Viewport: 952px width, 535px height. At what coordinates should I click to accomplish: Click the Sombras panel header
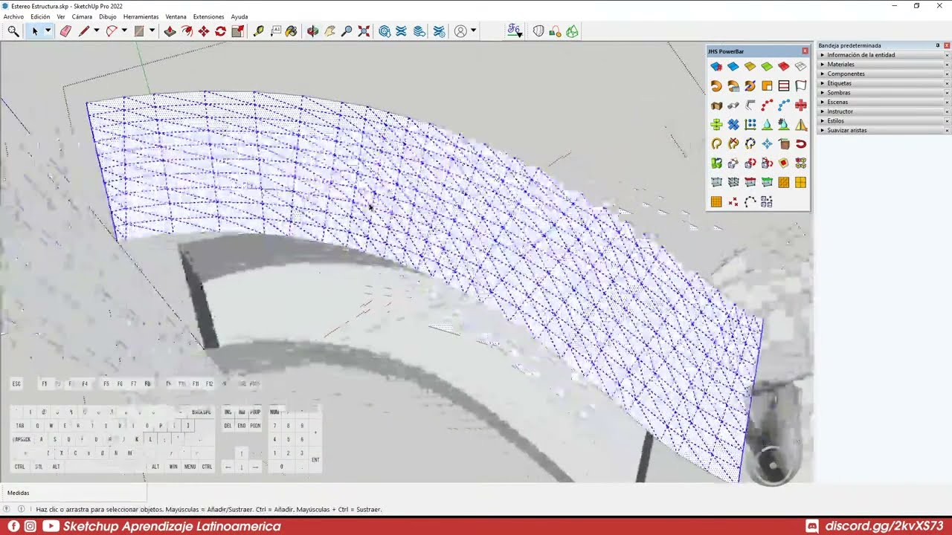pos(884,93)
